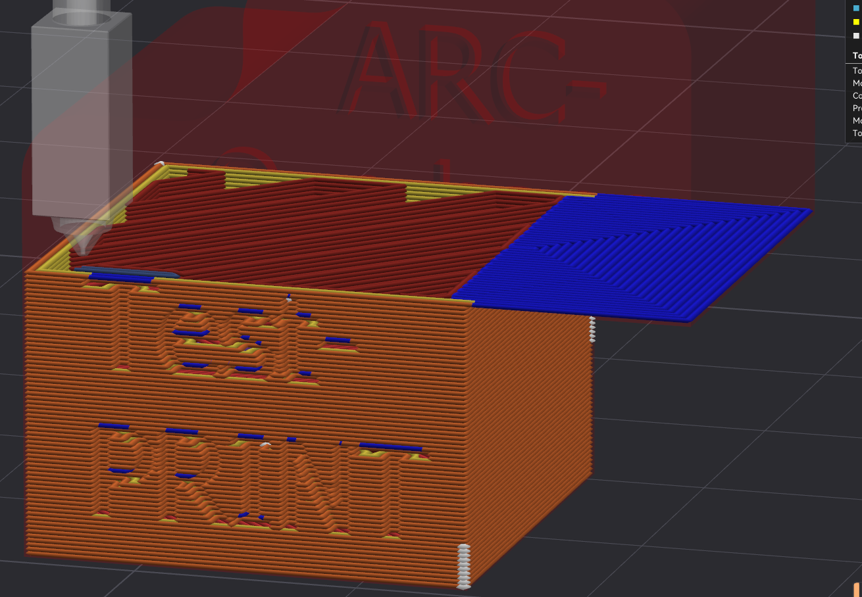
Task: Click the white seam marker at back-left corner
Action: click(159, 164)
